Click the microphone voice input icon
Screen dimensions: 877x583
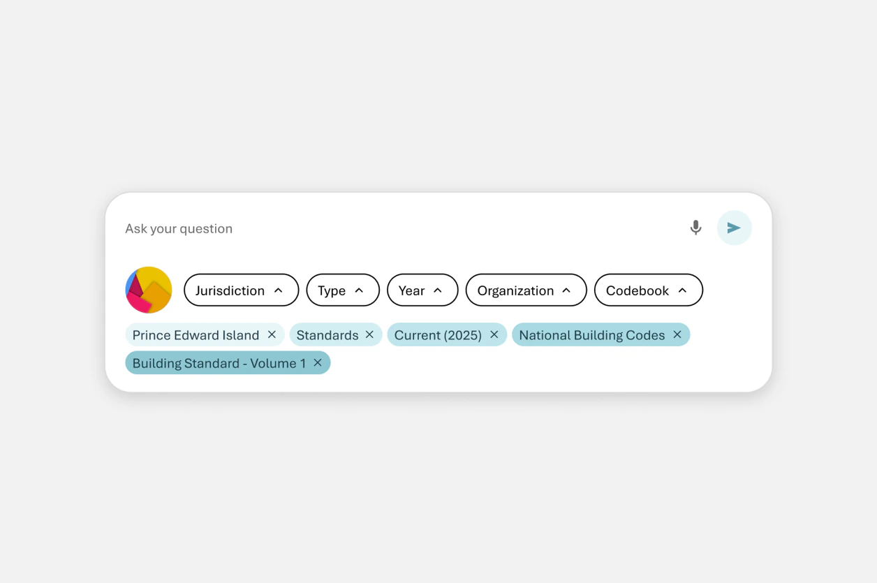pos(695,228)
